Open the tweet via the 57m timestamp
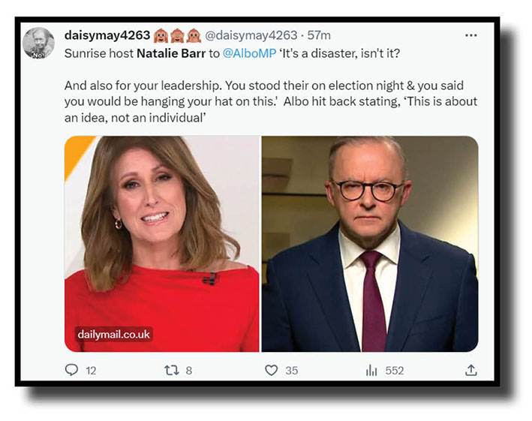Image resolution: width=532 pixels, height=421 pixels. click(x=319, y=35)
